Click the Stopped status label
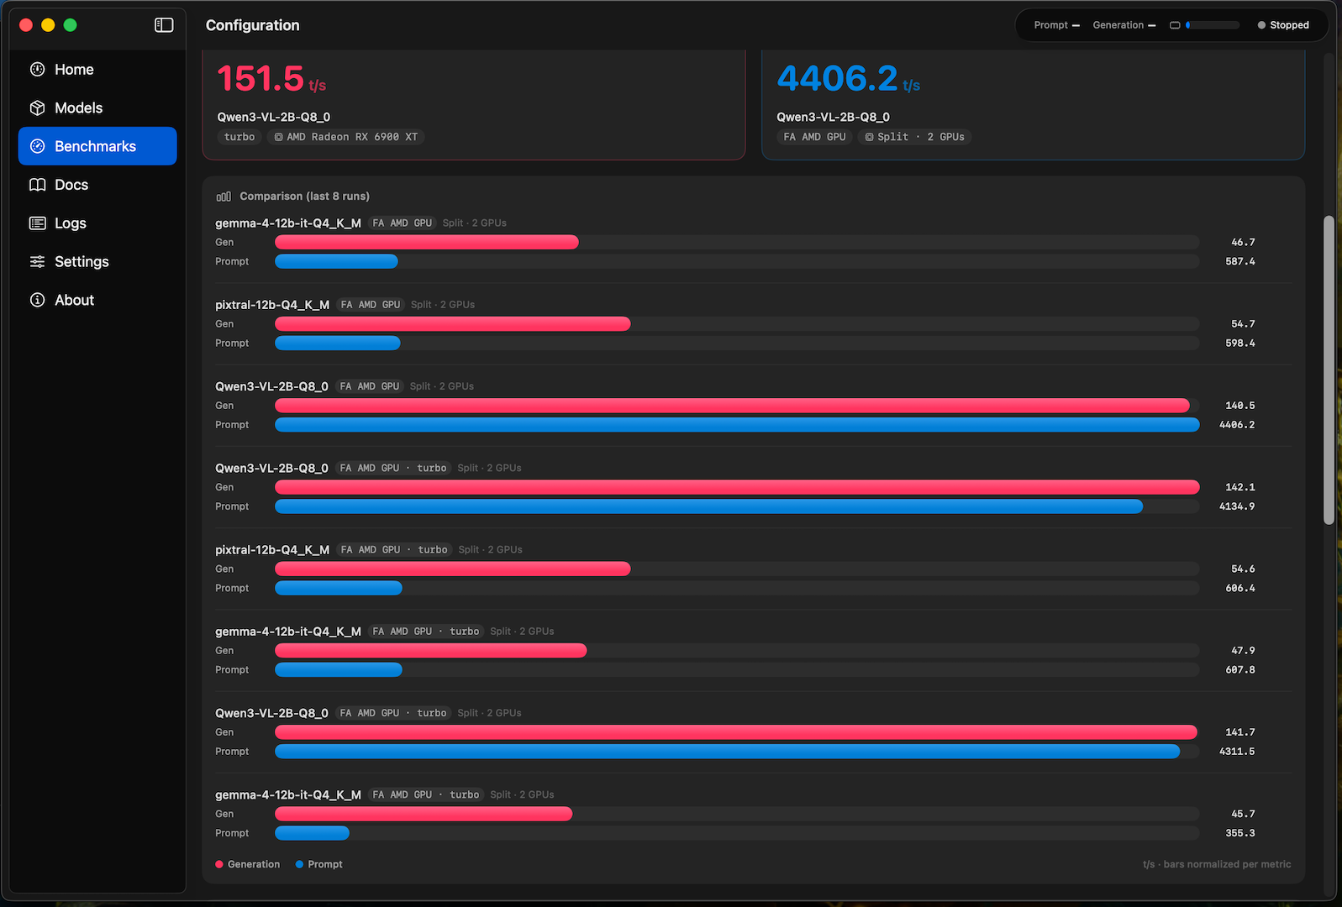 1289,25
